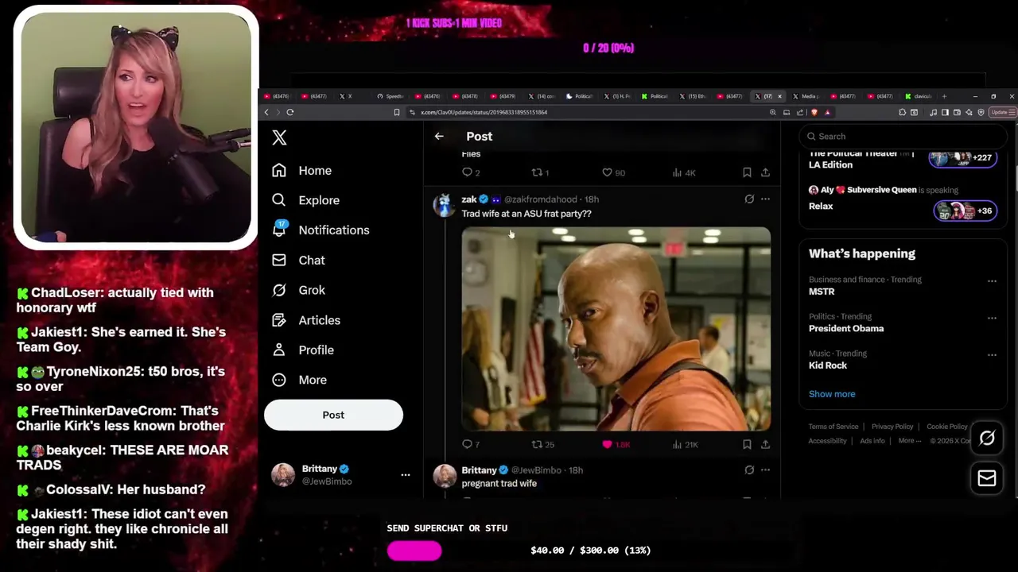This screenshot has width=1018, height=572.
Task: Open the zak post image
Action: click(x=616, y=329)
